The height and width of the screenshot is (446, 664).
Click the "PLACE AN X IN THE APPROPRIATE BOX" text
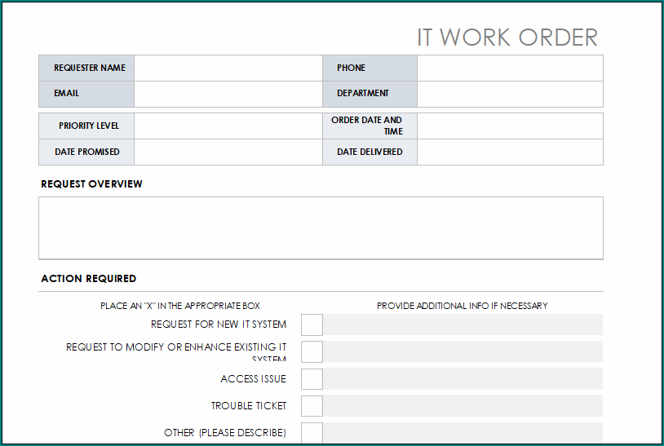(x=180, y=306)
